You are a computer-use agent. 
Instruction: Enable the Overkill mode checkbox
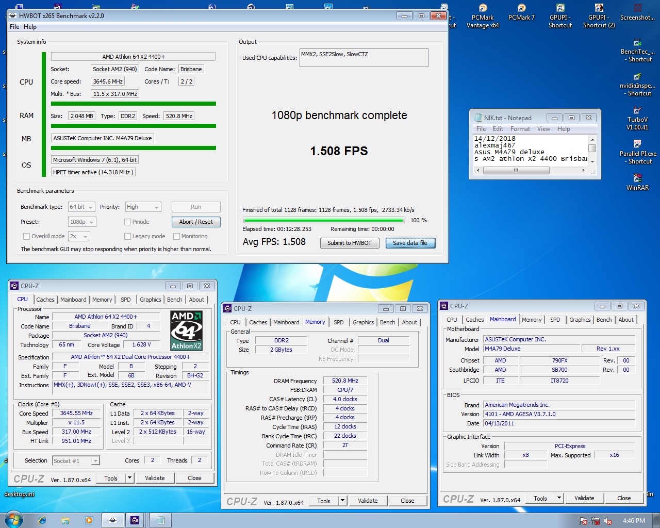pyautogui.click(x=26, y=236)
